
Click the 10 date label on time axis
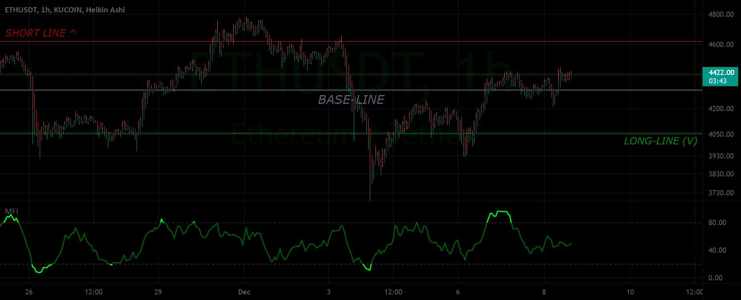point(630,292)
